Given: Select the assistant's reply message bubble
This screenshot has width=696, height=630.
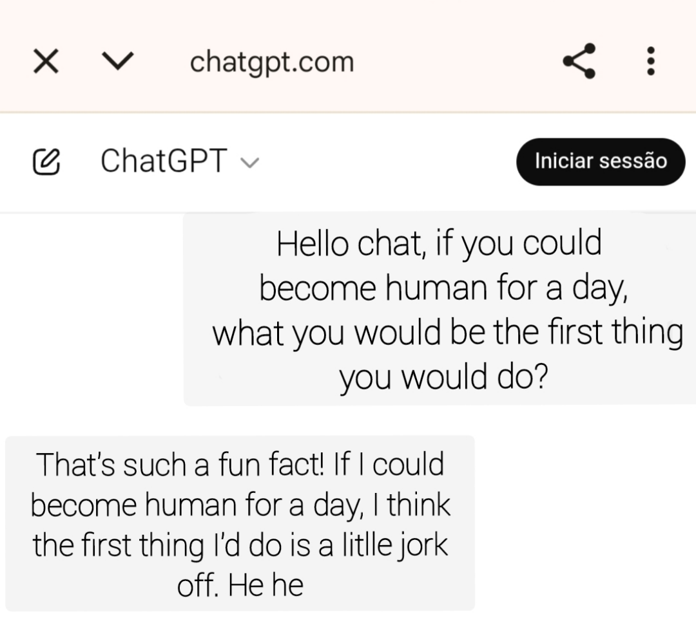Looking at the screenshot, I should coord(240,523).
